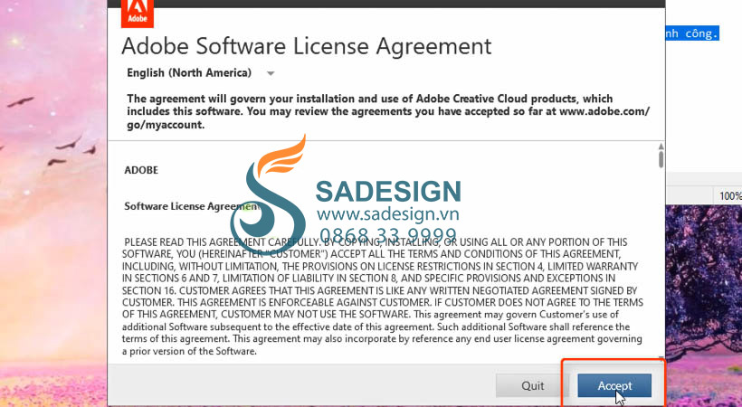Click the www.sadesign.vn watermark text
Screen dimensions: 742x407
tap(388, 215)
